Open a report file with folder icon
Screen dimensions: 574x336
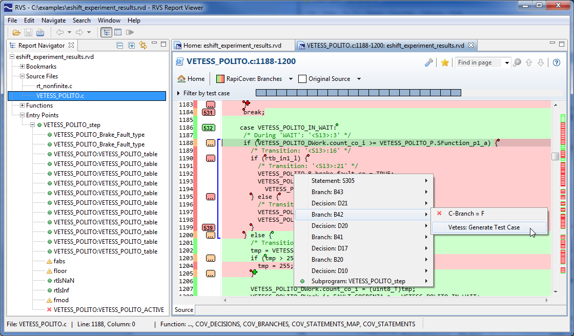coord(16,33)
